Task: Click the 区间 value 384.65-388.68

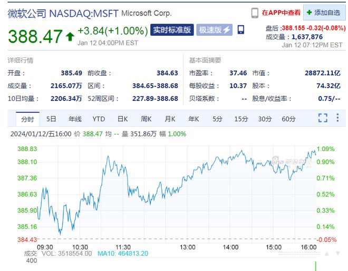Action: tap(155, 86)
